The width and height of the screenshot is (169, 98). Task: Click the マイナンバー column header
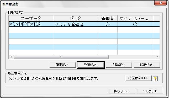point(135,18)
